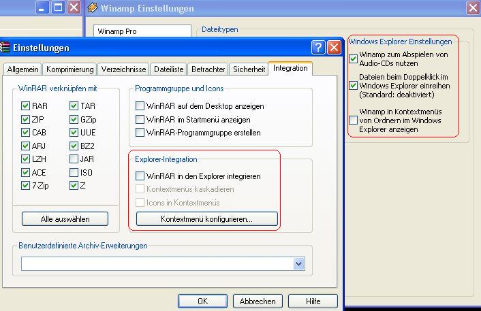Switch to the Allgemein tab
The width and height of the screenshot is (481, 311).
click(22, 69)
